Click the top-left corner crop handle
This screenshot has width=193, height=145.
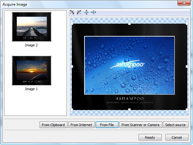click(72, 24)
